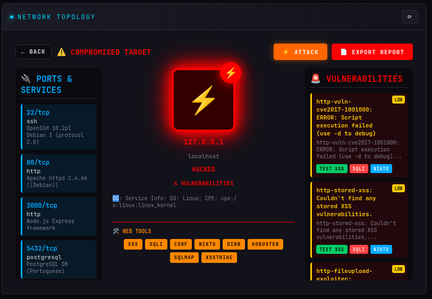This screenshot has width=432, height=299.
Task: Go back using the Back button
Action: pos(33,52)
